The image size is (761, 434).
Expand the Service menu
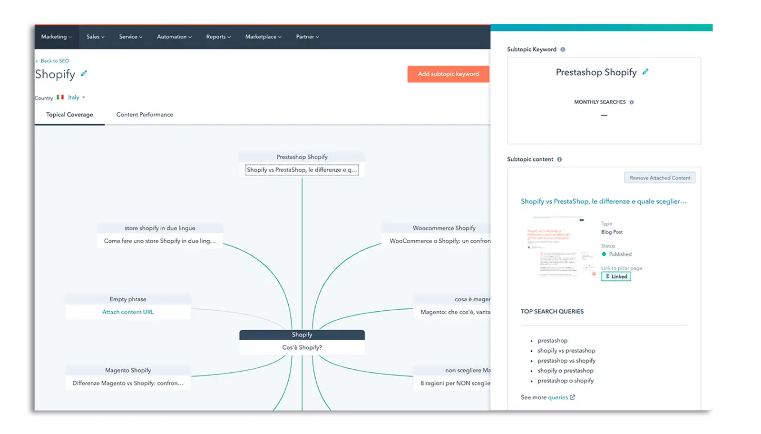click(131, 37)
